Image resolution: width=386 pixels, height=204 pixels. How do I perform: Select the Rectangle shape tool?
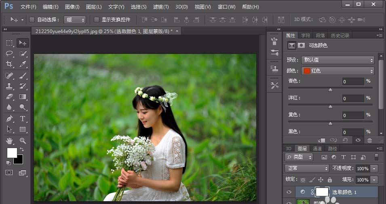[x=23, y=129]
